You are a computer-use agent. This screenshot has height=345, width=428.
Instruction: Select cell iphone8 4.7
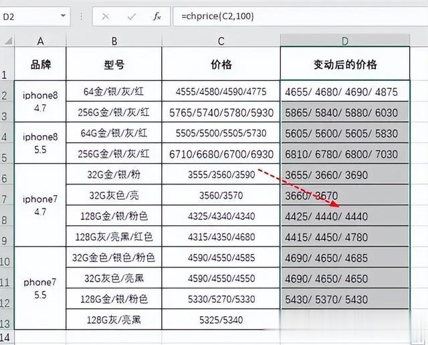(40, 101)
